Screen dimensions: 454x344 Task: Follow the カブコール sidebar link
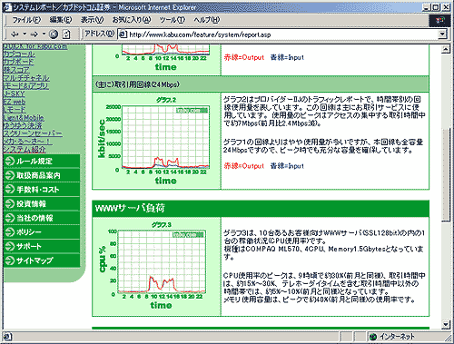coord(19,54)
